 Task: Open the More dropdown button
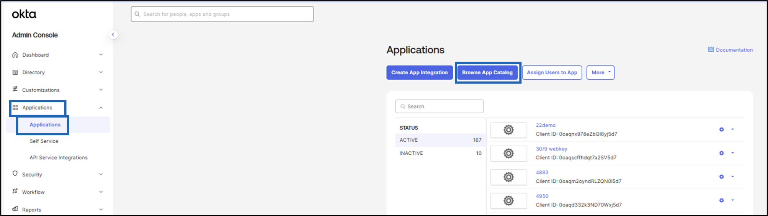(600, 72)
